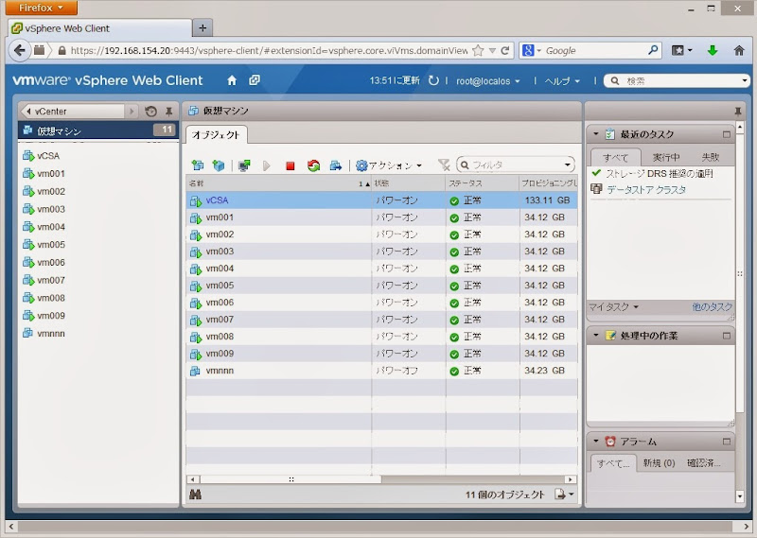Select the vm003 row in table
Viewport: 757px width, 538px height.
click(x=381, y=252)
